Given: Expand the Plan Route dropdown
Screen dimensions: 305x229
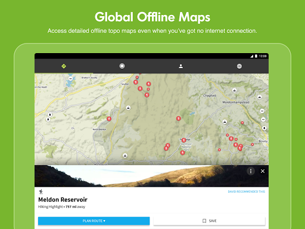Looking at the screenshot, I should pos(94,221).
